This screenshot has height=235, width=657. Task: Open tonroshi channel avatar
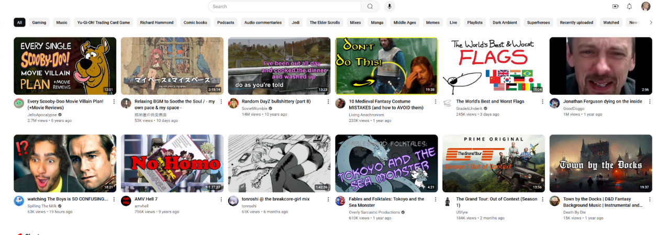point(233,201)
